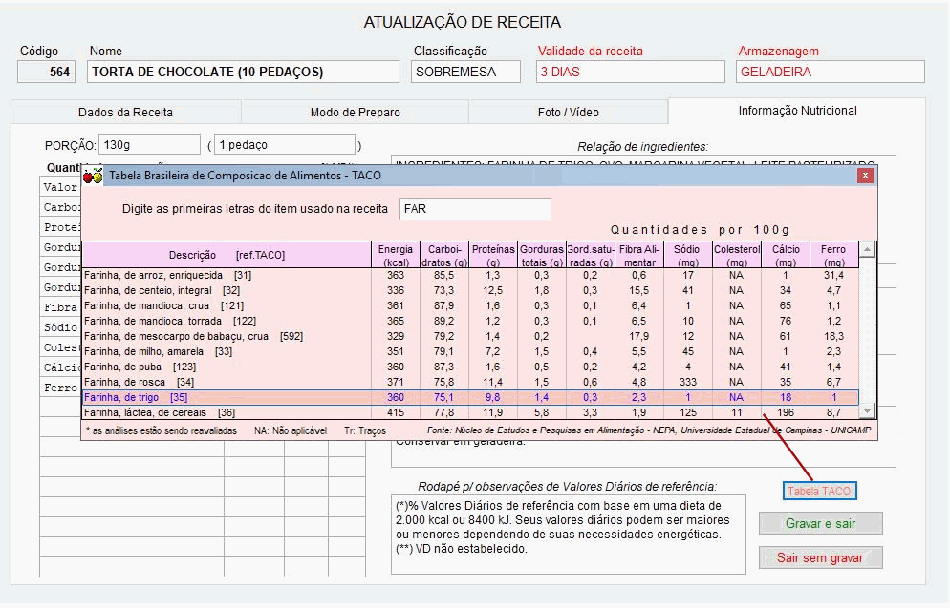This screenshot has height=608, width=950.
Task: Click the Rodapé observations text box
Action: point(569,535)
